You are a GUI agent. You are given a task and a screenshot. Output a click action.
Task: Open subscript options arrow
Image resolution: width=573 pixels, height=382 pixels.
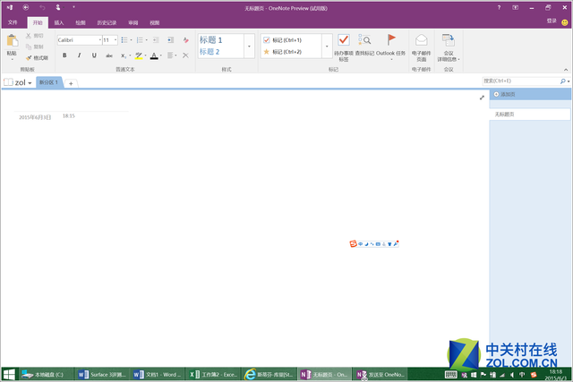tap(130, 55)
